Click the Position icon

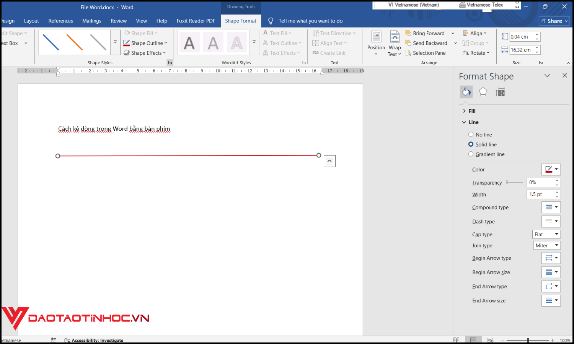tap(376, 42)
